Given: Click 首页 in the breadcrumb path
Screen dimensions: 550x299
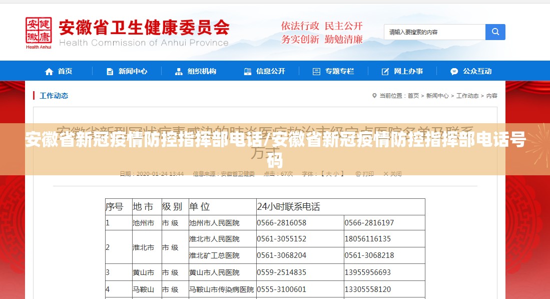Looking at the screenshot, I should 413,96.
